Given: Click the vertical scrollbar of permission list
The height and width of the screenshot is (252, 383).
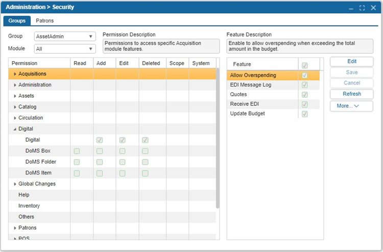Looking at the screenshot, I should (218, 138).
